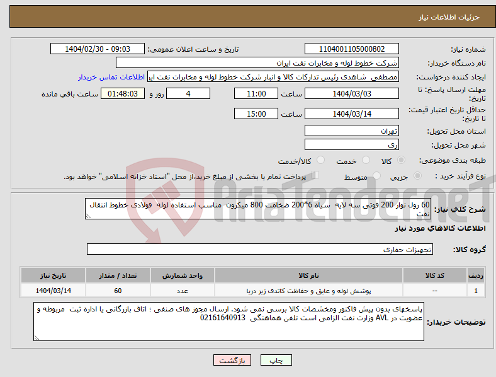Image resolution: width=496 pixels, height=377 pixels.
Task: Click the countdown timer 01:48:03
Action: 123,93
